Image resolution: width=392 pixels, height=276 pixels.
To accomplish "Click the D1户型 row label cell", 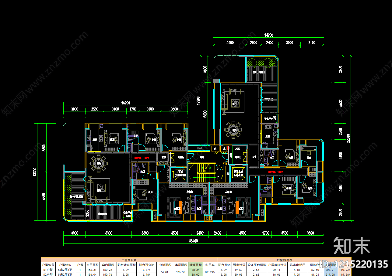I will pos(48,270).
